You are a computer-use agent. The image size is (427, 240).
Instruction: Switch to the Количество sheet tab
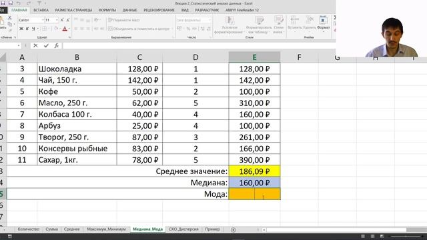(29, 229)
